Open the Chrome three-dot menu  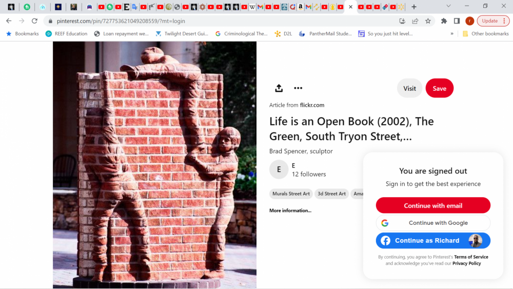pyautogui.click(x=504, y=21)
